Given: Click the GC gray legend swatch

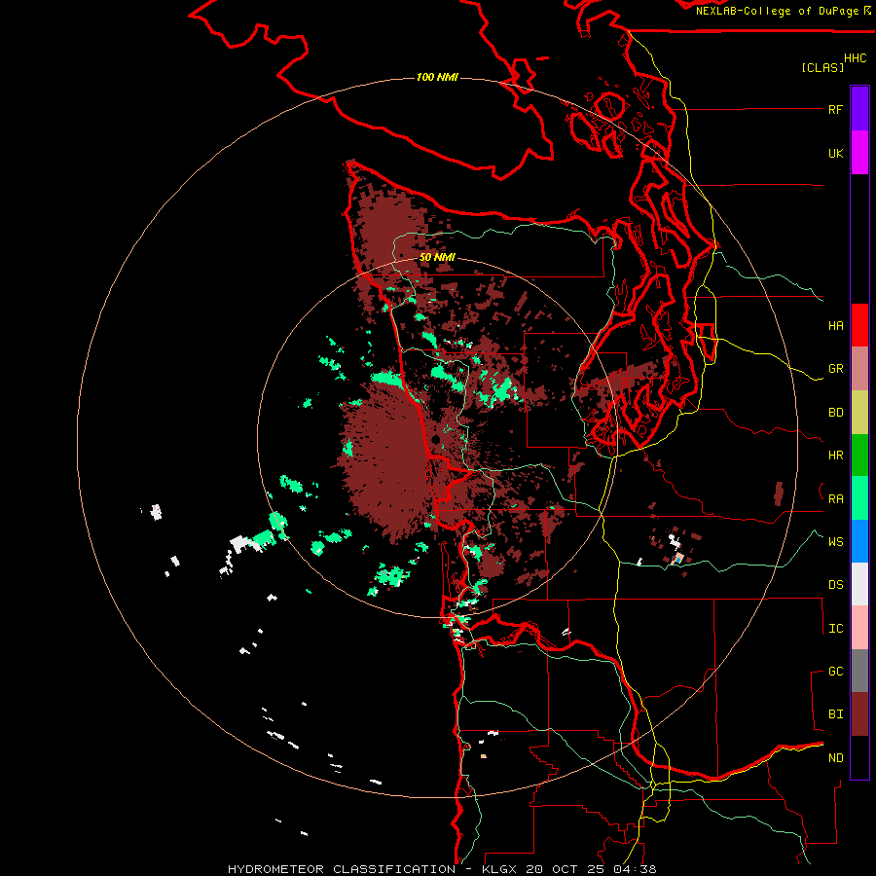Looking at the screenshot, I should [859, 671].
